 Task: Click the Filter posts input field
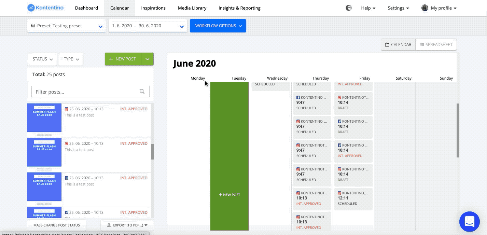(x=85, y=92)
